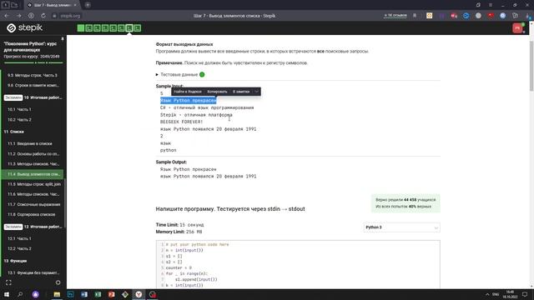This screenshot has height=300, width=534.
Task: Click the stepik.org address field
Action: point(70,16)
